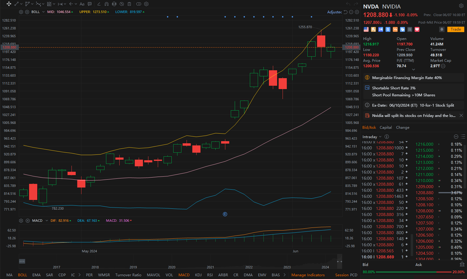Select the polyline shape drawing tool
The height and width of the screenshot is (279, 467).
(x=28, y=4)
